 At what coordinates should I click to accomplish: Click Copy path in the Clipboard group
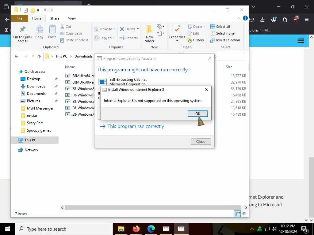click(x=71, y=33)
